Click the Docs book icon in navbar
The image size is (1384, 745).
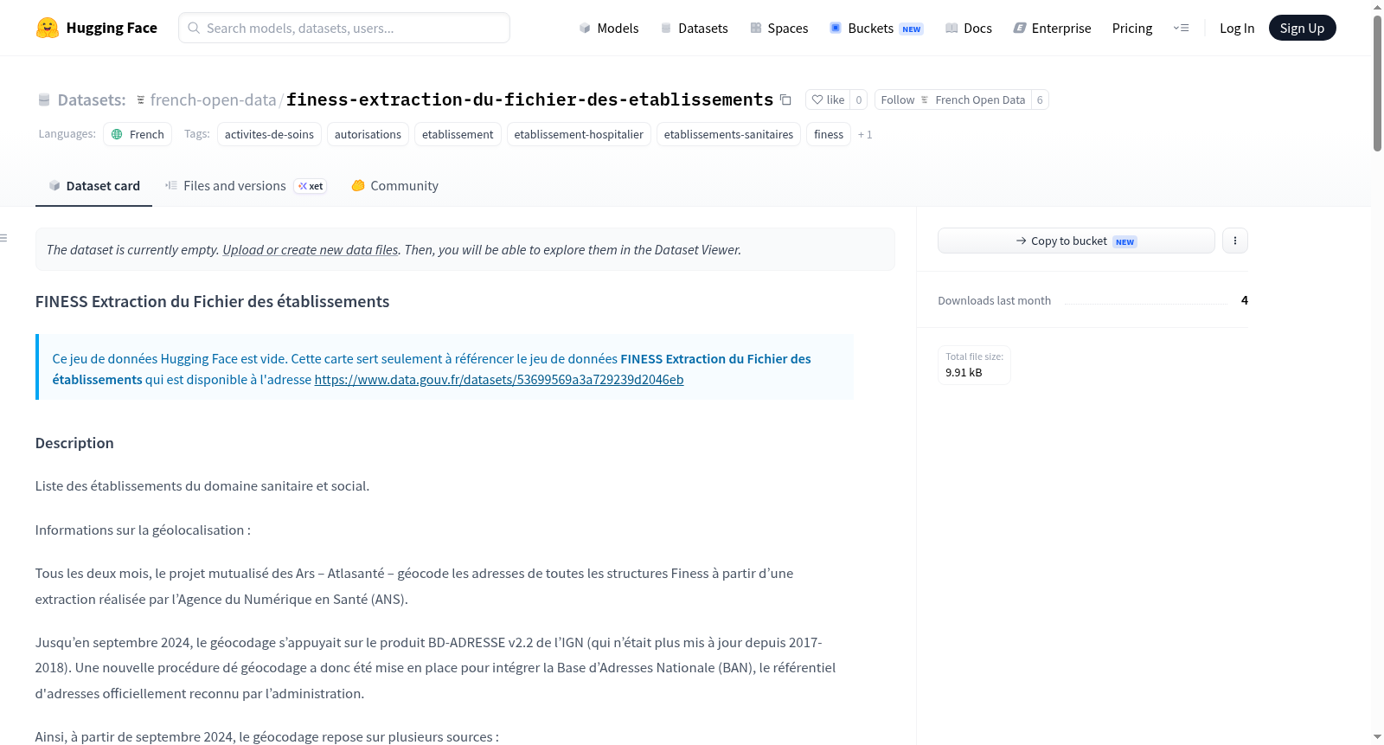coord(951,28)
